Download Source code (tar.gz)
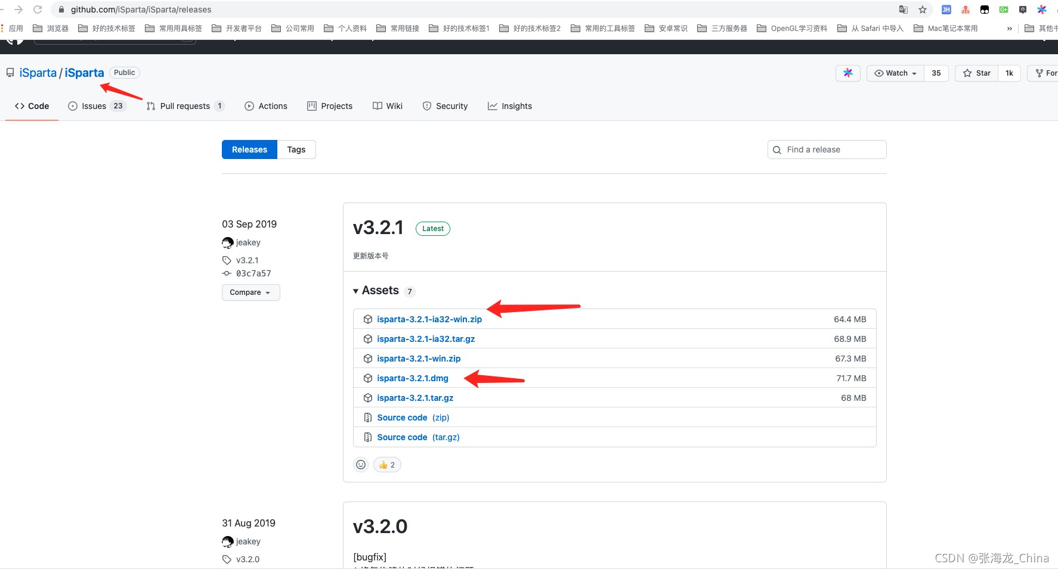The height and width of the screenshot is (570, 1058). click(418, 437)
